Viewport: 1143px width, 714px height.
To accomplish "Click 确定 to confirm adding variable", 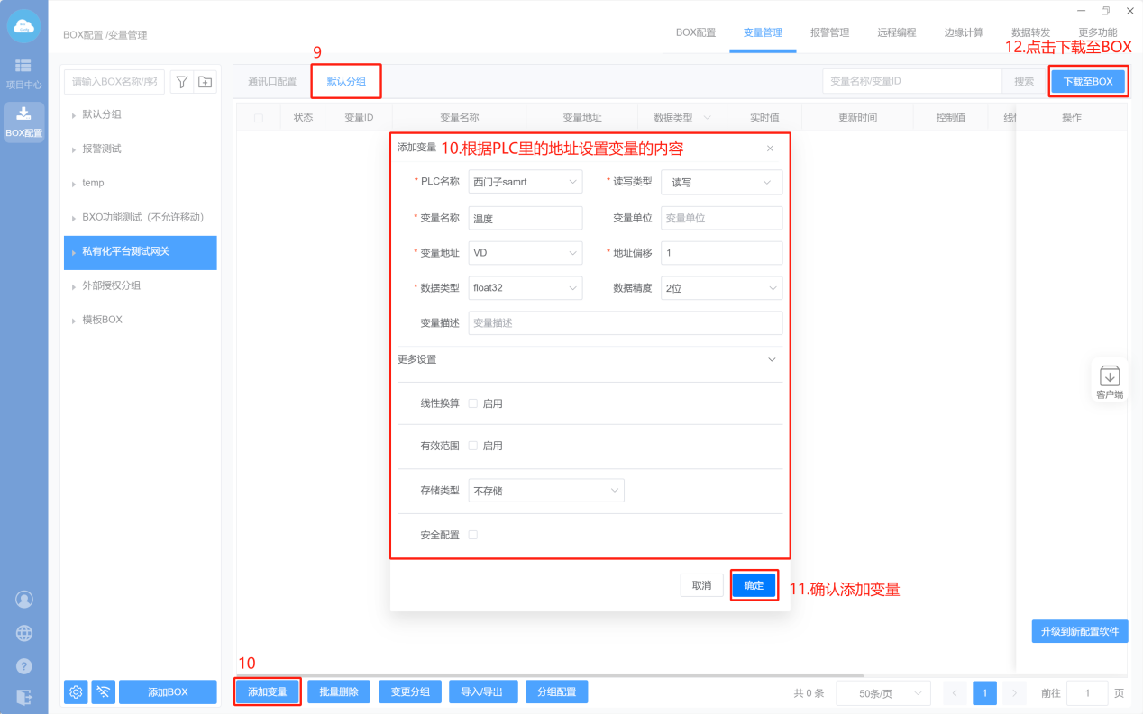I will click(754, 585).
